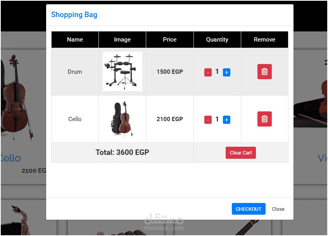Screen dimensions: 328x236
Task: Decrease Drum quantity with minus button
Action: coord(208,72)
